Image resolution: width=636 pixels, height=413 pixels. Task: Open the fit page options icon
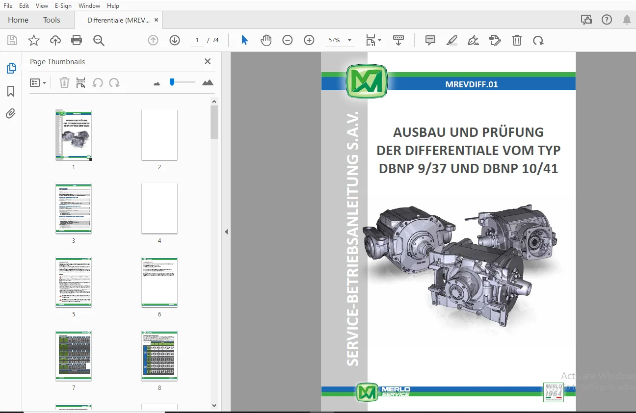tap(373, 41)
